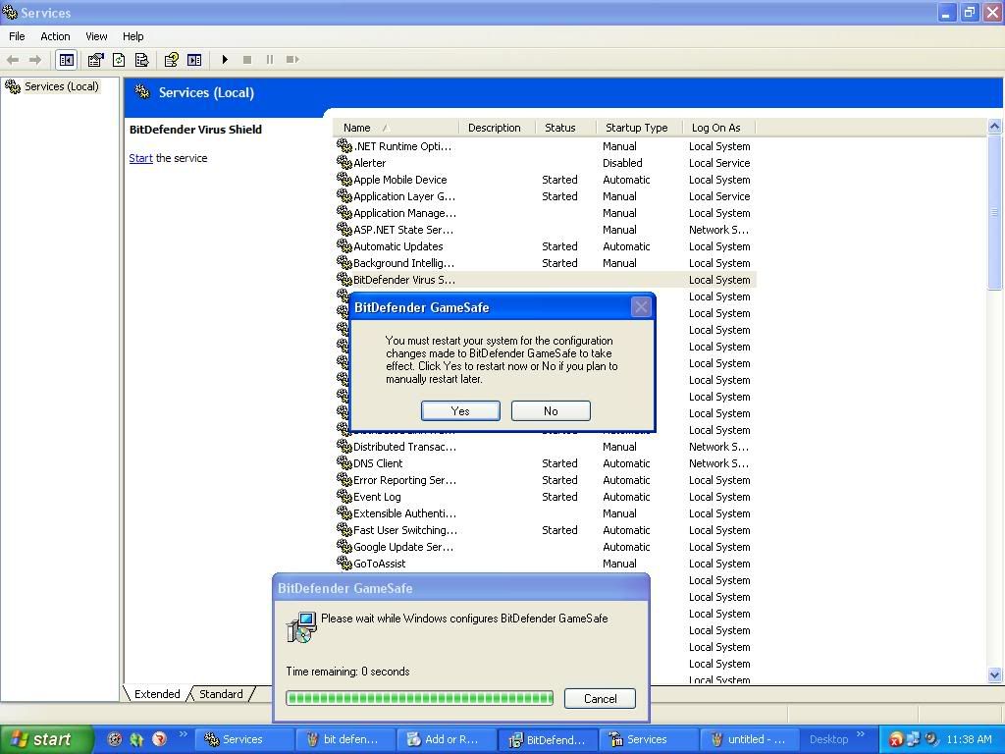
Task: Click No to restart later
Action: click(x=551, y=411)
